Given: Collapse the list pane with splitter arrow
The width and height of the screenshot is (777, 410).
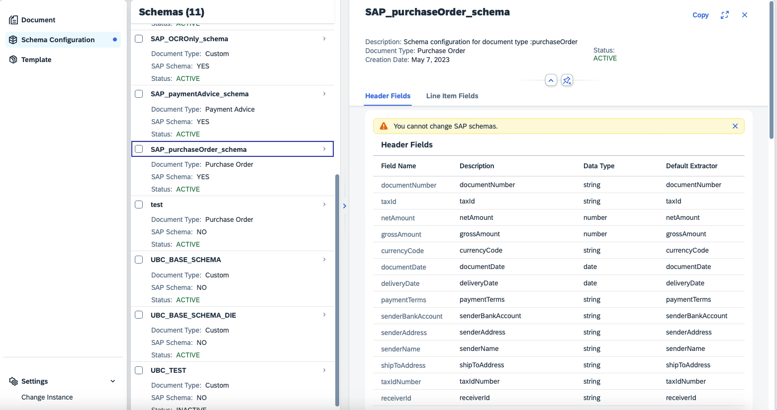Looking at the screenshot, I should pyautogui.click(x=344, y=206).
